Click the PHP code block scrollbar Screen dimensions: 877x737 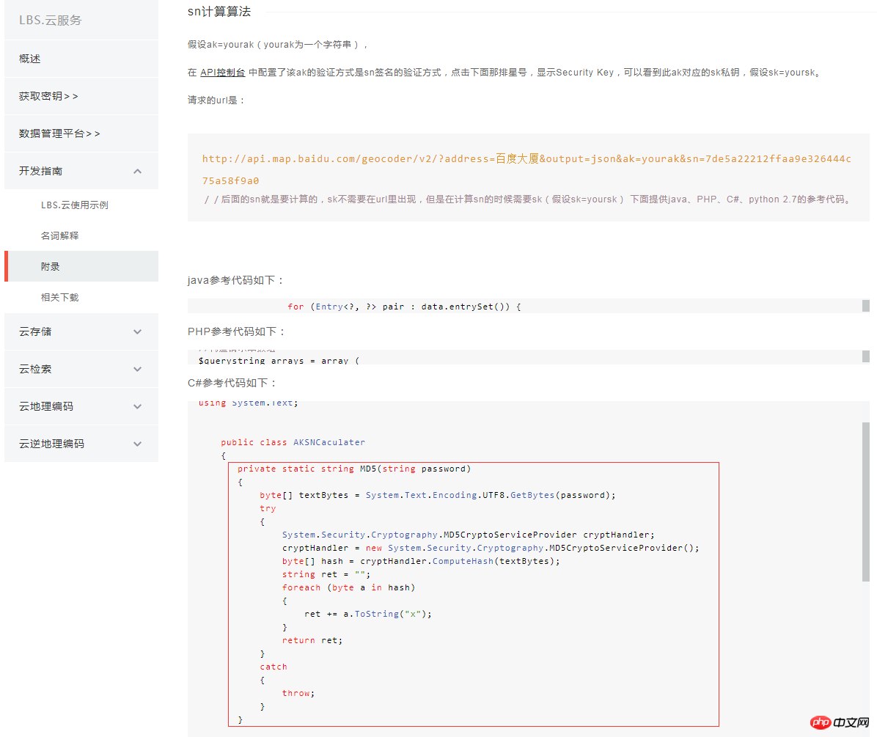866,356
